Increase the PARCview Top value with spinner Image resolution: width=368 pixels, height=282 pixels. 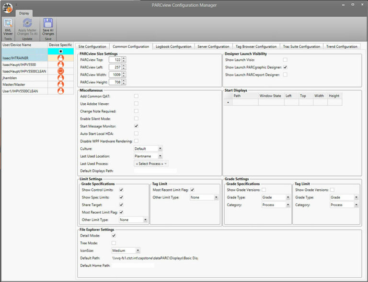pyautogui.click(x=124, y=58)
